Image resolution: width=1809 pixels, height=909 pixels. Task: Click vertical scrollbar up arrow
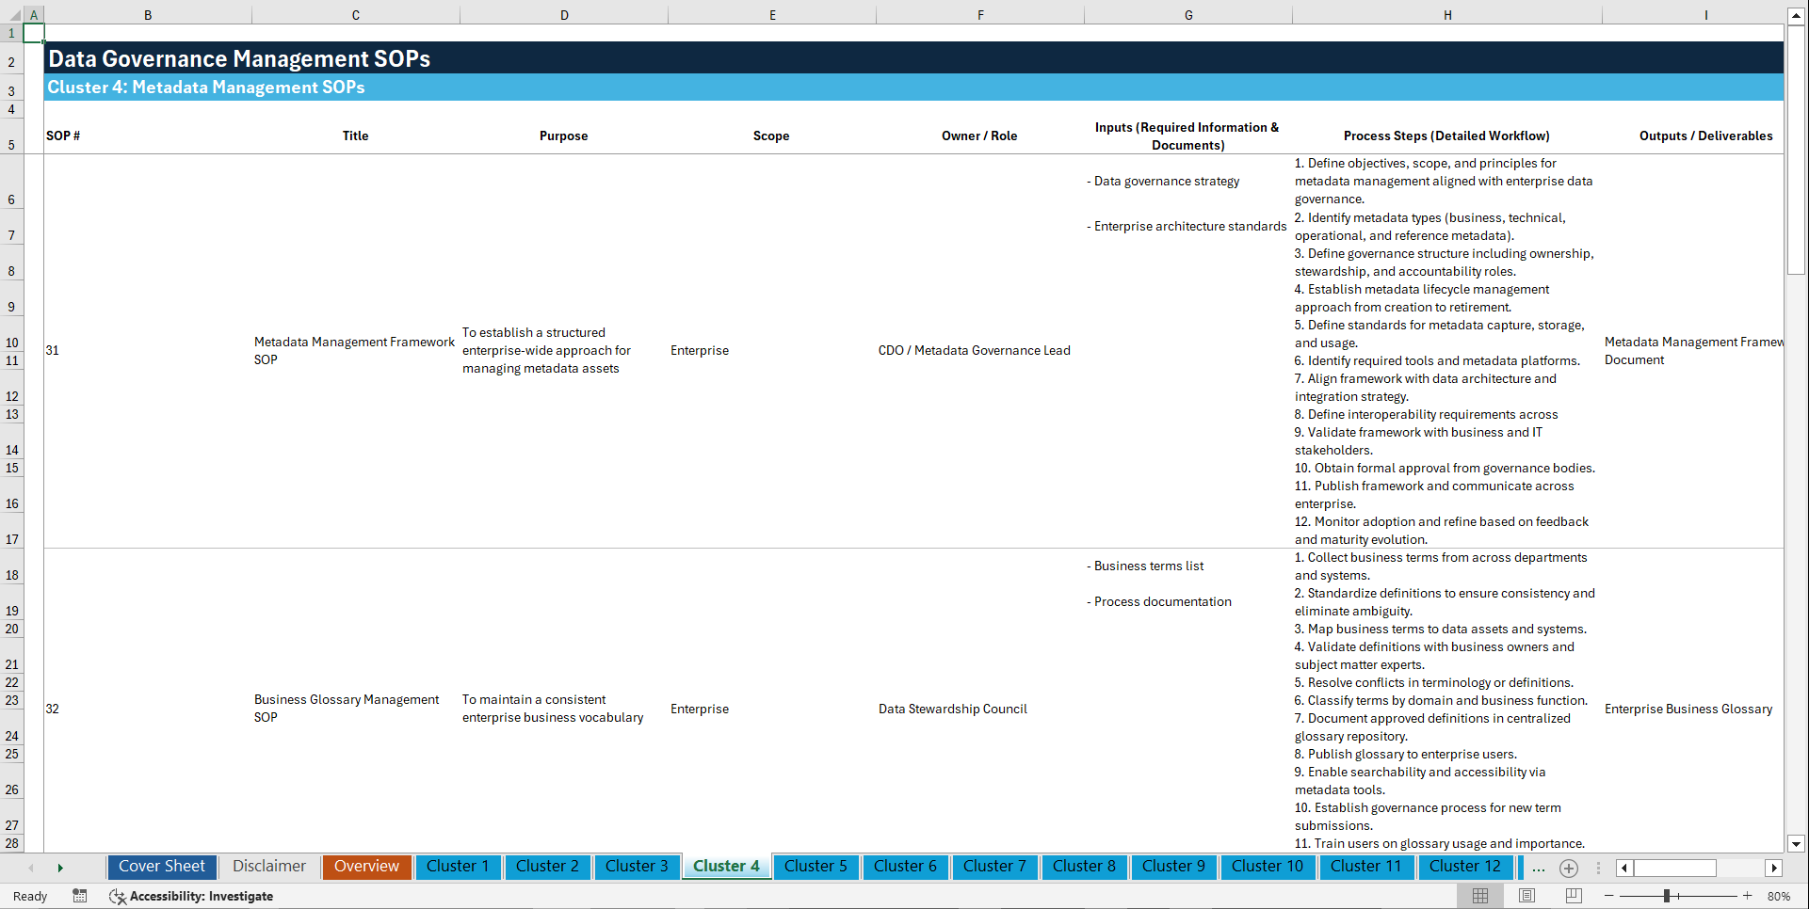pyautogui.click(x=1796, y=16)
